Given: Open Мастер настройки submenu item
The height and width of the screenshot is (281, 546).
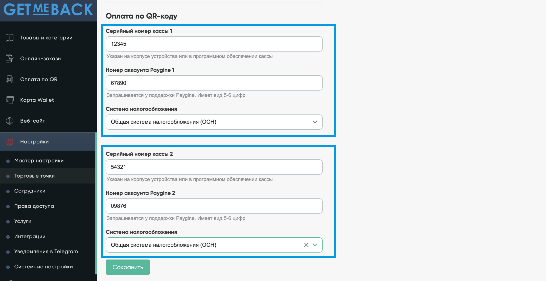Looking at the screenshot, I should tap(39, 161).
